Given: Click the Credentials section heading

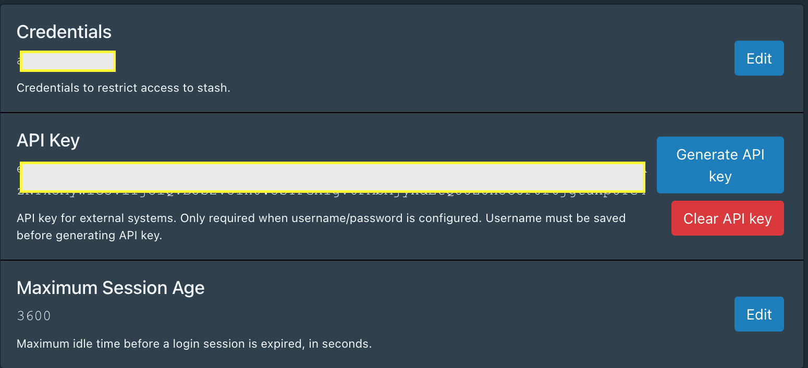Looking at the screenshot, I should click(x=64, y=32).
